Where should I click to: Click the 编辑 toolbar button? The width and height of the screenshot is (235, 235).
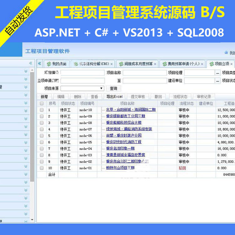pos(61,97)
